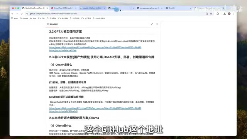Screen dimensions: 247x139
Task: Close the crewAI - Platform tab
Action: pyautogui.click(x=105, y=8)
